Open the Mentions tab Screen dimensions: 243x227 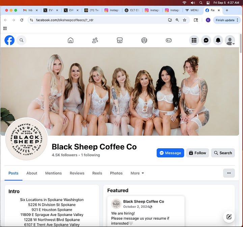(x=53, y=173)
